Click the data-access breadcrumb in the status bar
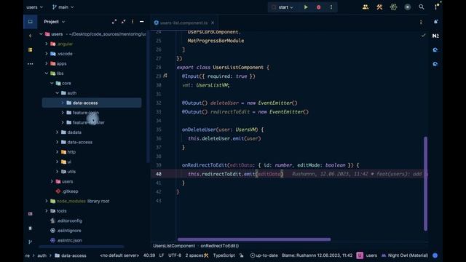Screen dimensions: 466x262 pyautogui.click(x=71, y=255)
